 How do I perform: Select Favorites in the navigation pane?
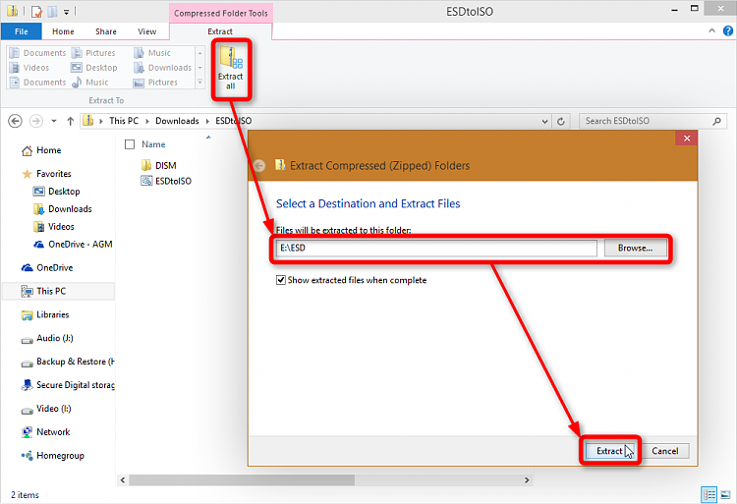(x=46, y=174)
